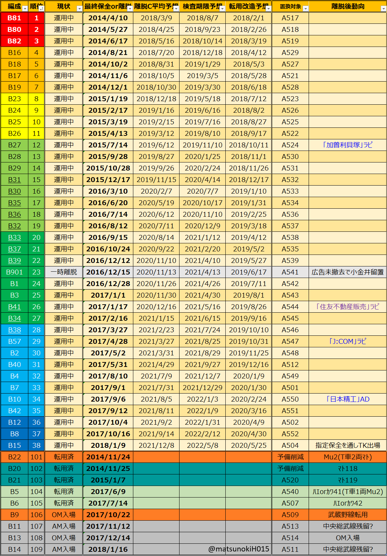Screen dimensions: 387x556
Task: Click the order number 38 cell
Action: [x=36, y=445]
